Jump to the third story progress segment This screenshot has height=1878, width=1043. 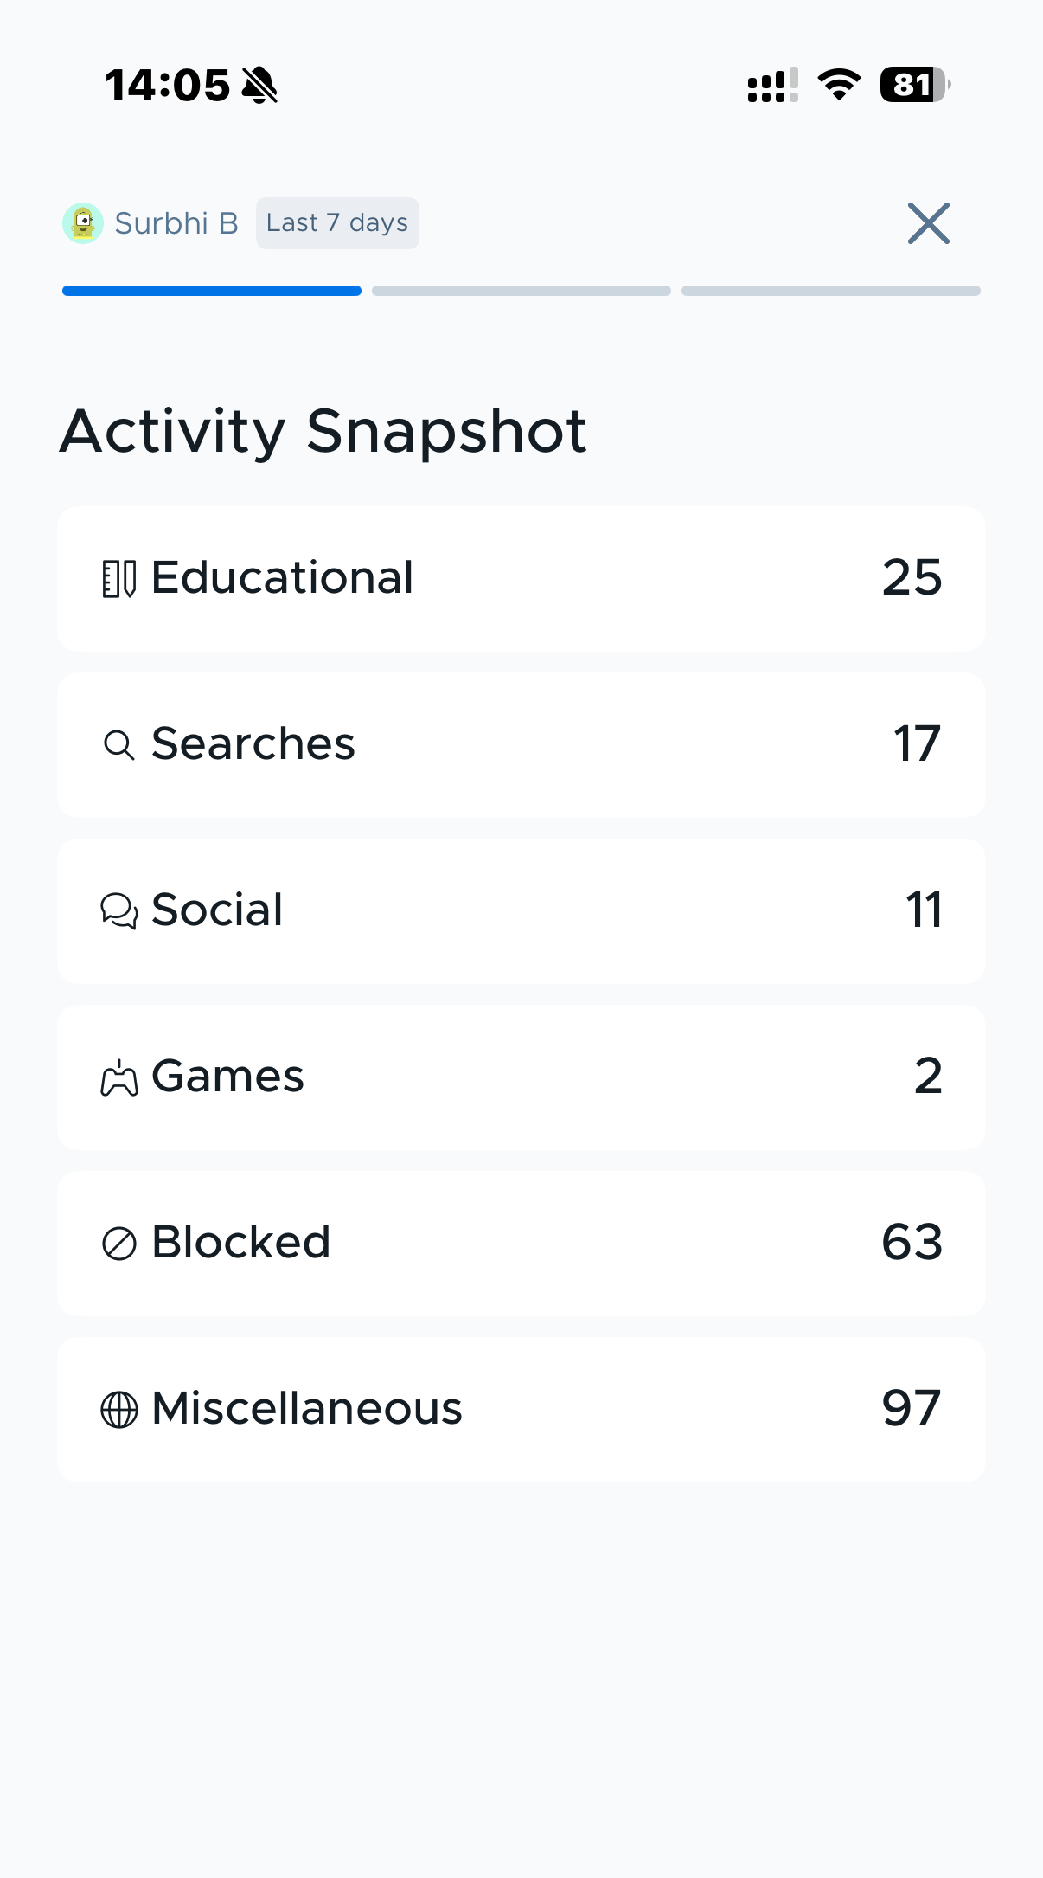tap(831, 291)
